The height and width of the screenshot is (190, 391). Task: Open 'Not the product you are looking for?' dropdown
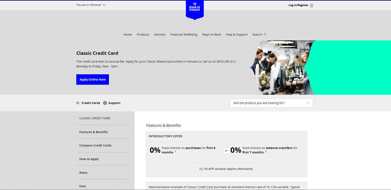click(271, 103)
